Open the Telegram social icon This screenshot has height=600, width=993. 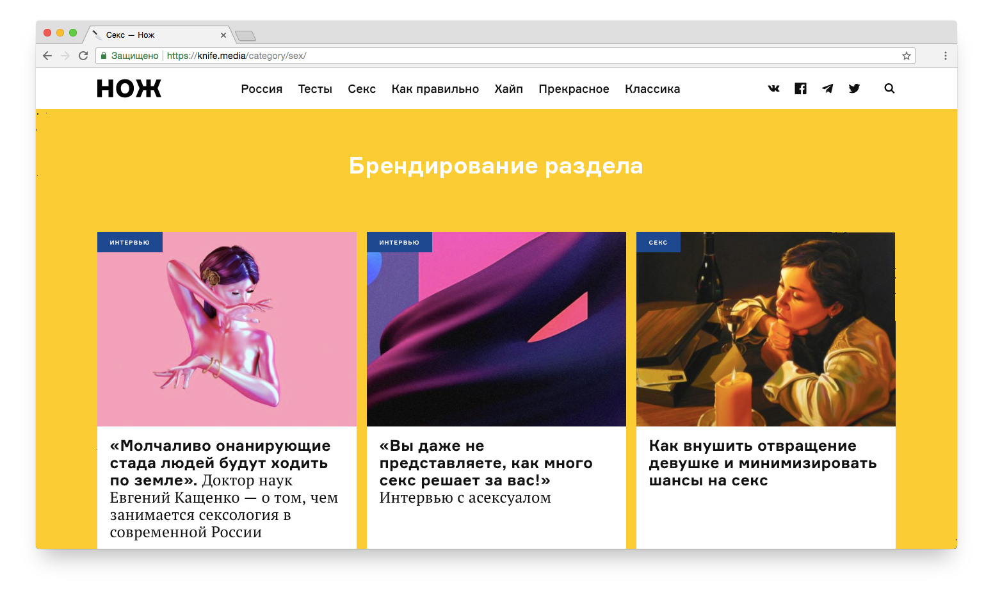[x=827, y=88]
